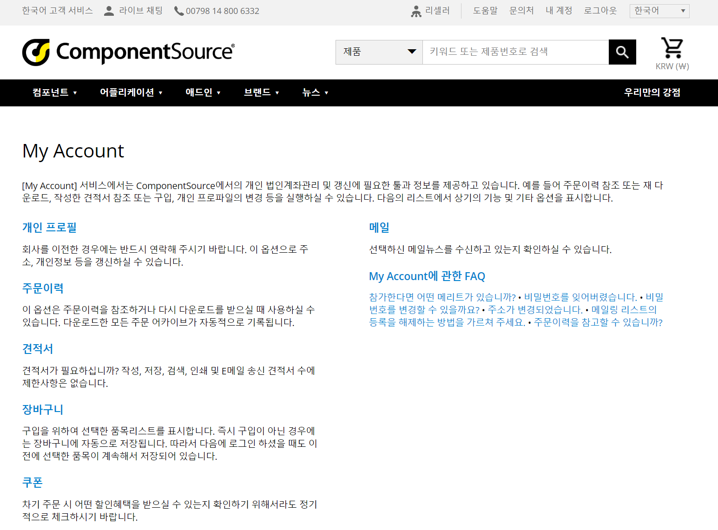Screen dimensions: 718x530
Task: Click the reseller icon
Action: click(416, 11)
